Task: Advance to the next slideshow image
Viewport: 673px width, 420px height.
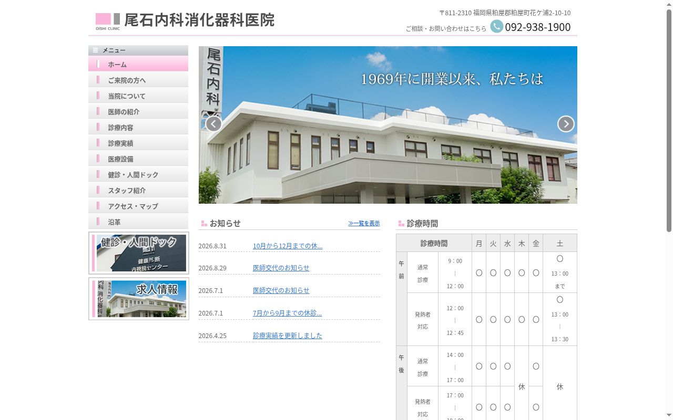Action: (x=566, y=124)
